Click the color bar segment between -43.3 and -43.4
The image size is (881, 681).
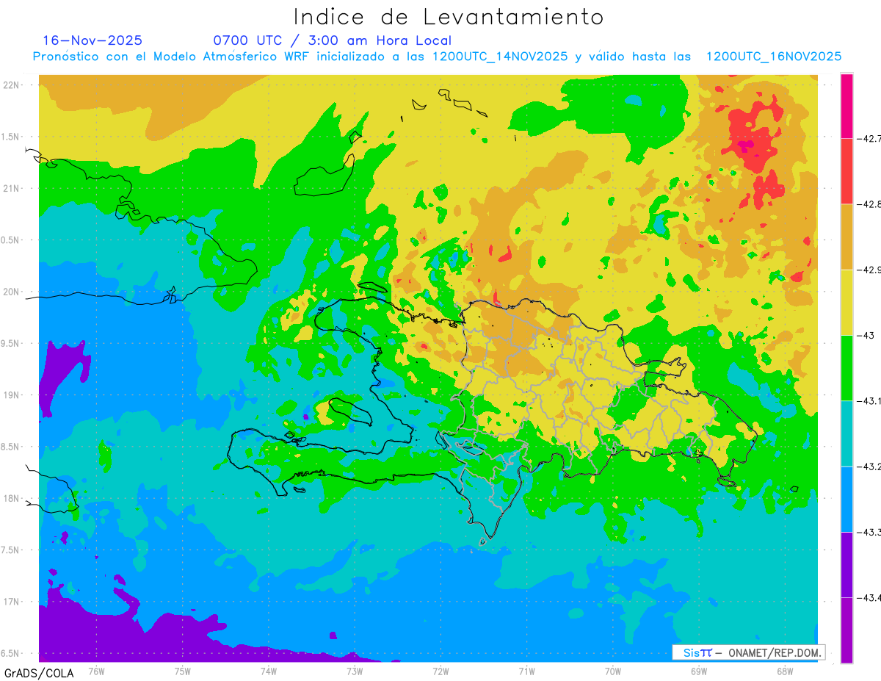pos(846,564)
